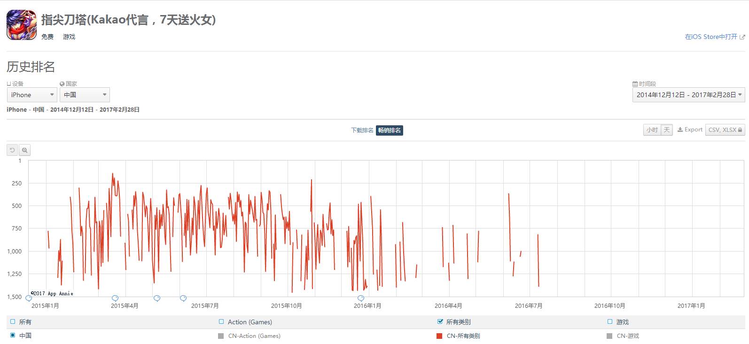Click the 历史排名 heading
This screenshot has width=749, height=344.
[x=31, y=67]
